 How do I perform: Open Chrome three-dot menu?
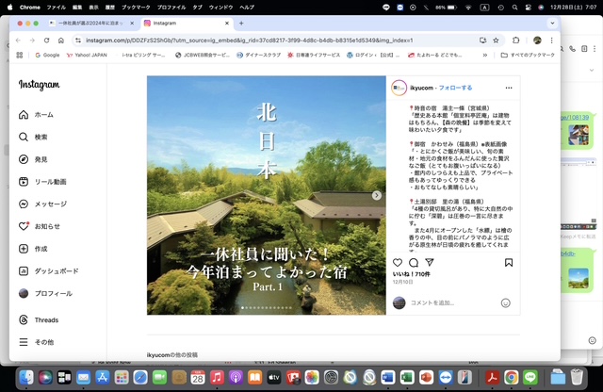(551, 40)
